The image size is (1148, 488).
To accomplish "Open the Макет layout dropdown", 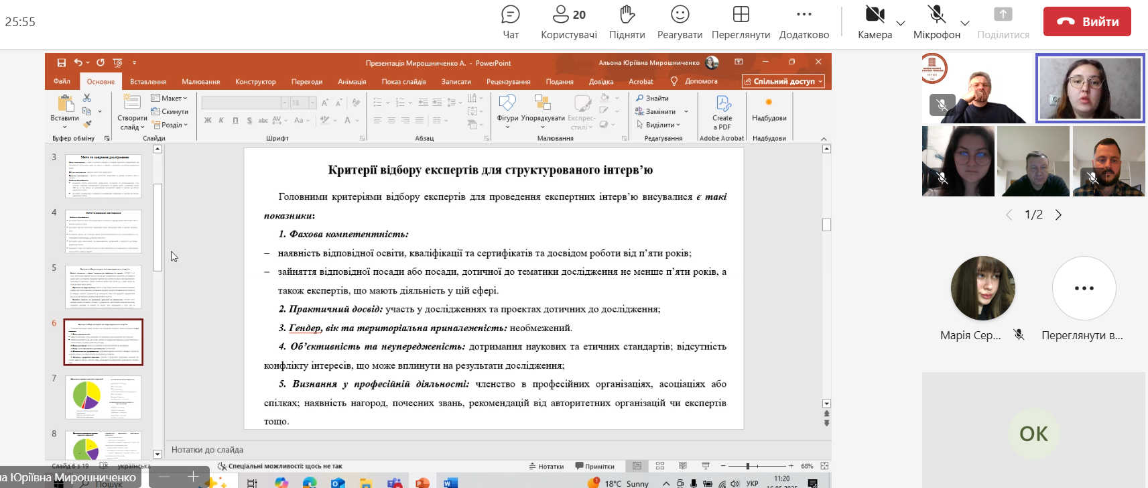I will (170, 98).
